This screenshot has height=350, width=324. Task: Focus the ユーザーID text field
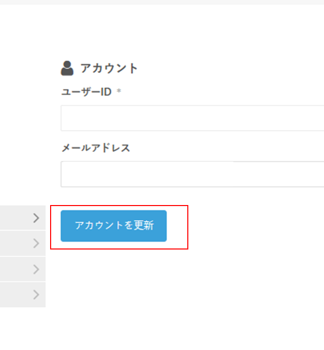pos(192,118)
